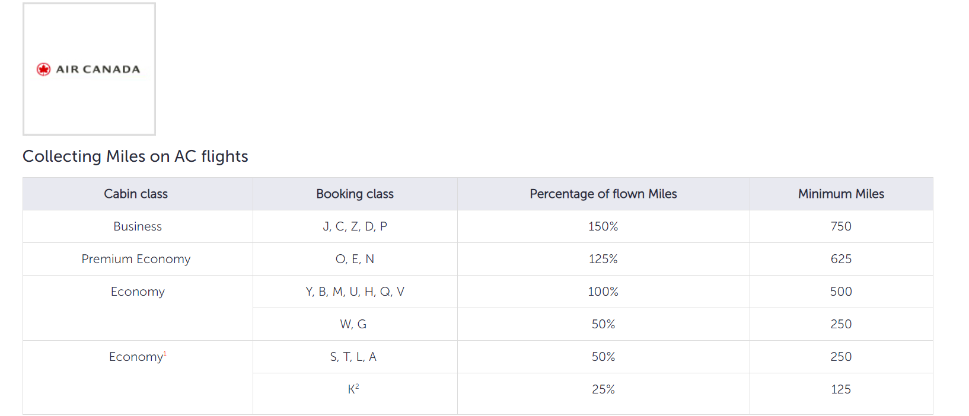Click the 'Business' cabin class cell
This screenshot has height=416, width=969.
(x=138, y=226)
